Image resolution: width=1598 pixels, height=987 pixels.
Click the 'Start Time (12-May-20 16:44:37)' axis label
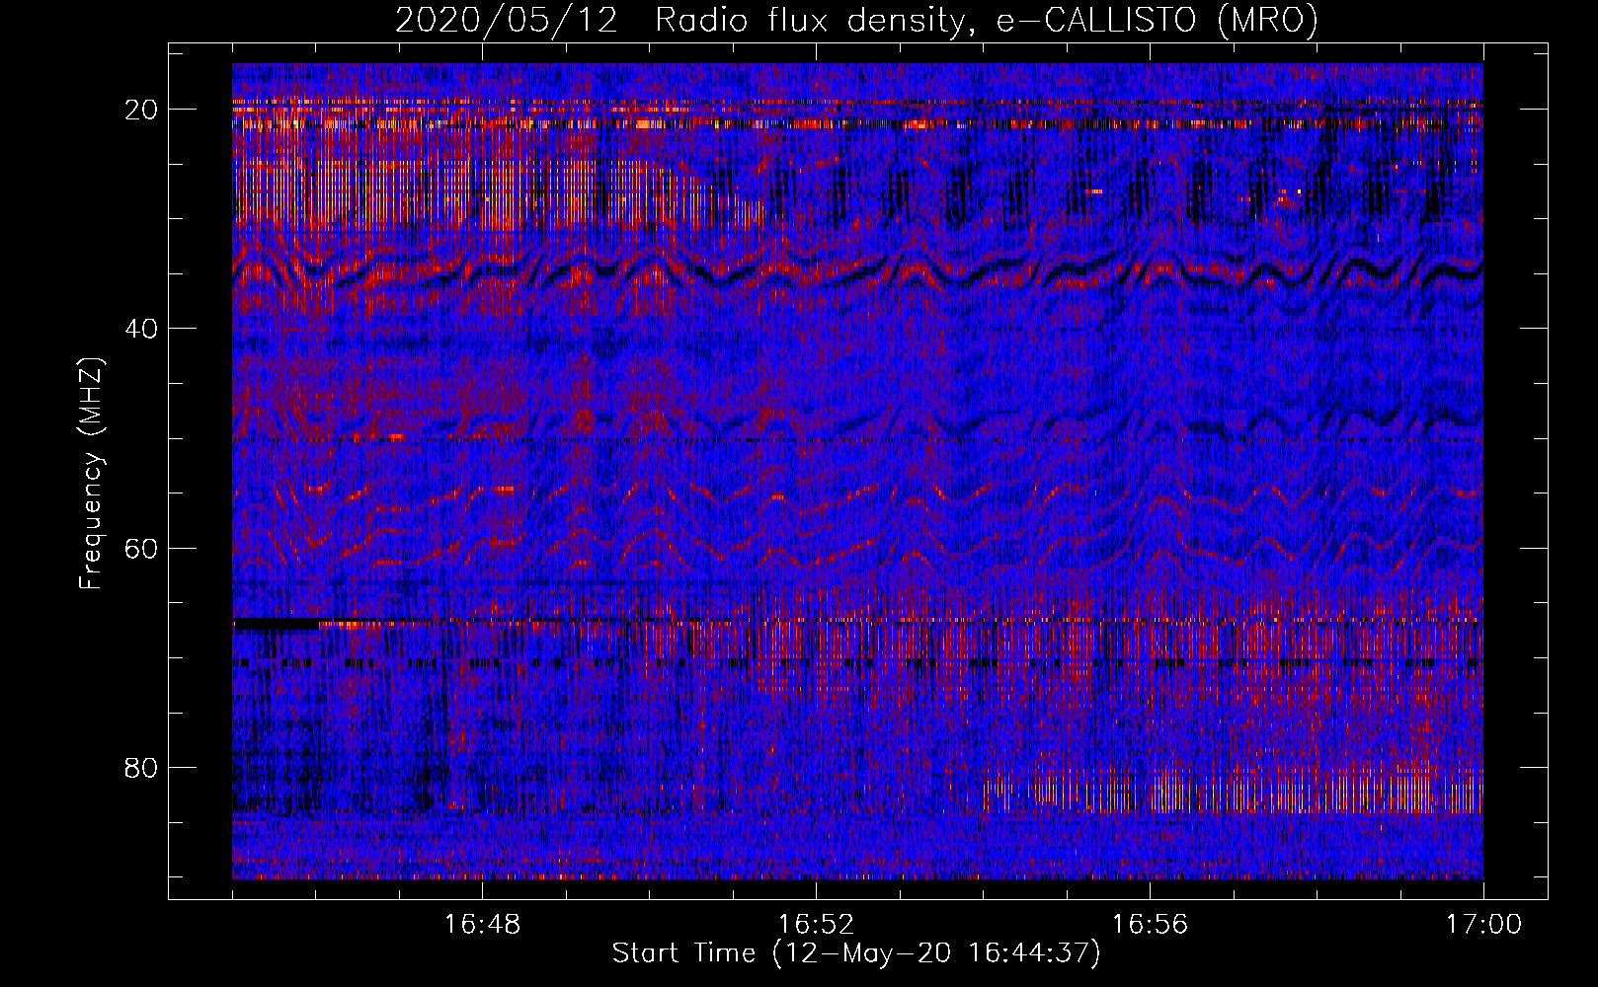point(856,953)
